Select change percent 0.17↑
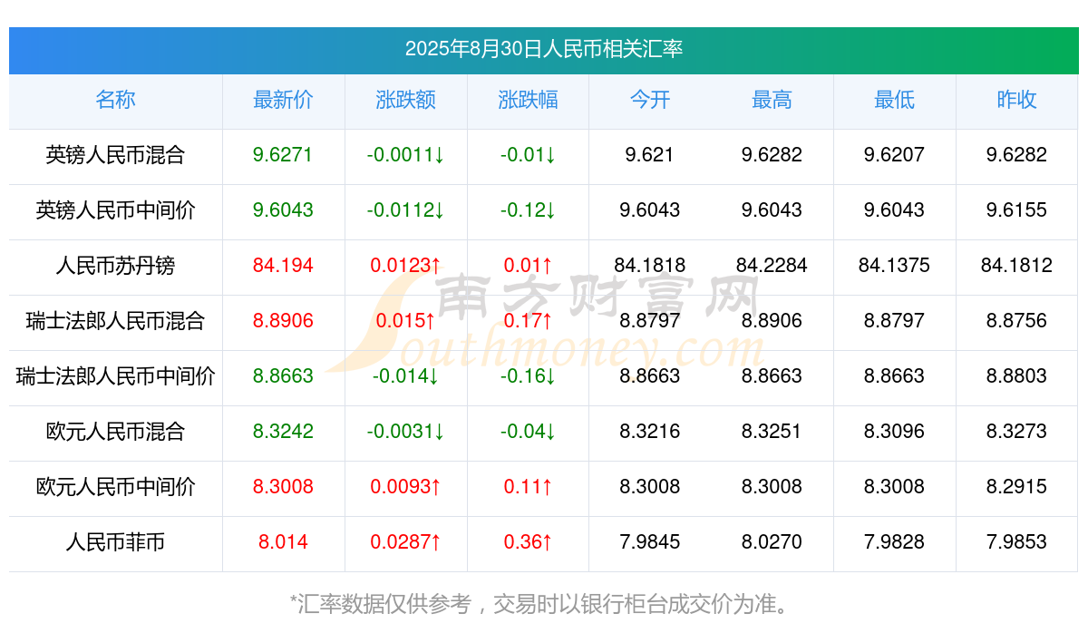This screenshot has height=633, width=1088. (x=528, y=321)
